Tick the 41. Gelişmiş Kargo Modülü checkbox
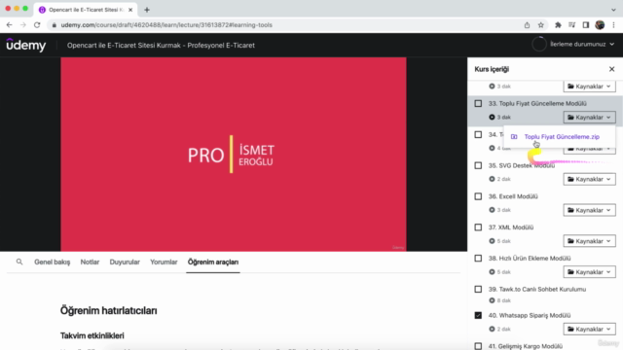The width and height of the screenshot is (623, 350). 478,346
